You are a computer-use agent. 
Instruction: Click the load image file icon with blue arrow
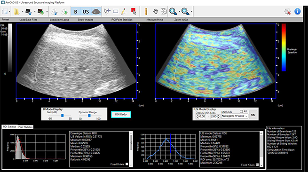(29, 12)
